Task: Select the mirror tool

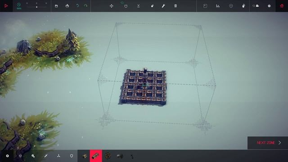Action: point(139,6)
